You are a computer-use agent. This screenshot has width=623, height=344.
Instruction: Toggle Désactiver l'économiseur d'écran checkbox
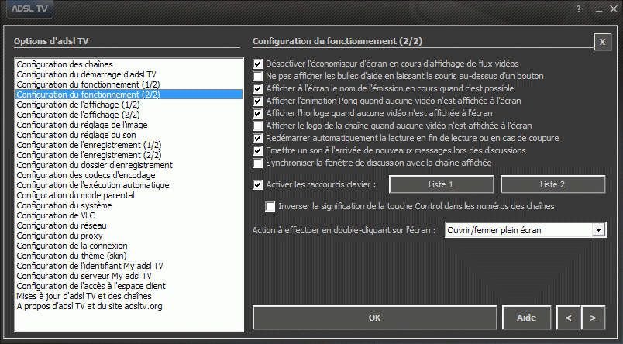(258, 64)
